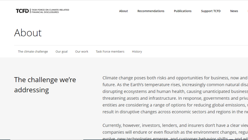The width and height of the screenshot is (248, 140).
Task: Jump to The climate challenge section
Action: click(33, 52)
